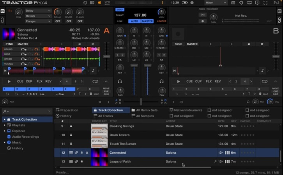This screenshot has width=283, height=175.
Task: Open the Mixer layout dropdown
Action: pyautogui.click(x=216, y=3)
